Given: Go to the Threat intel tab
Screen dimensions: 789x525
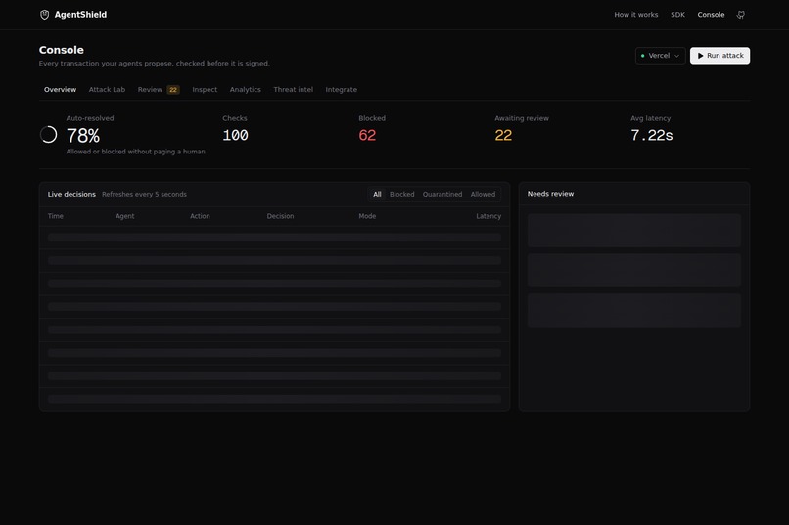Looking at the screenshot, I should pos(293,89).
